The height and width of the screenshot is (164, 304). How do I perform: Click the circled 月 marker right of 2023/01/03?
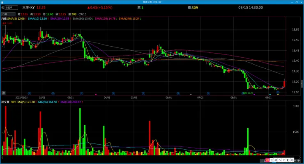[x=29, y=94]
